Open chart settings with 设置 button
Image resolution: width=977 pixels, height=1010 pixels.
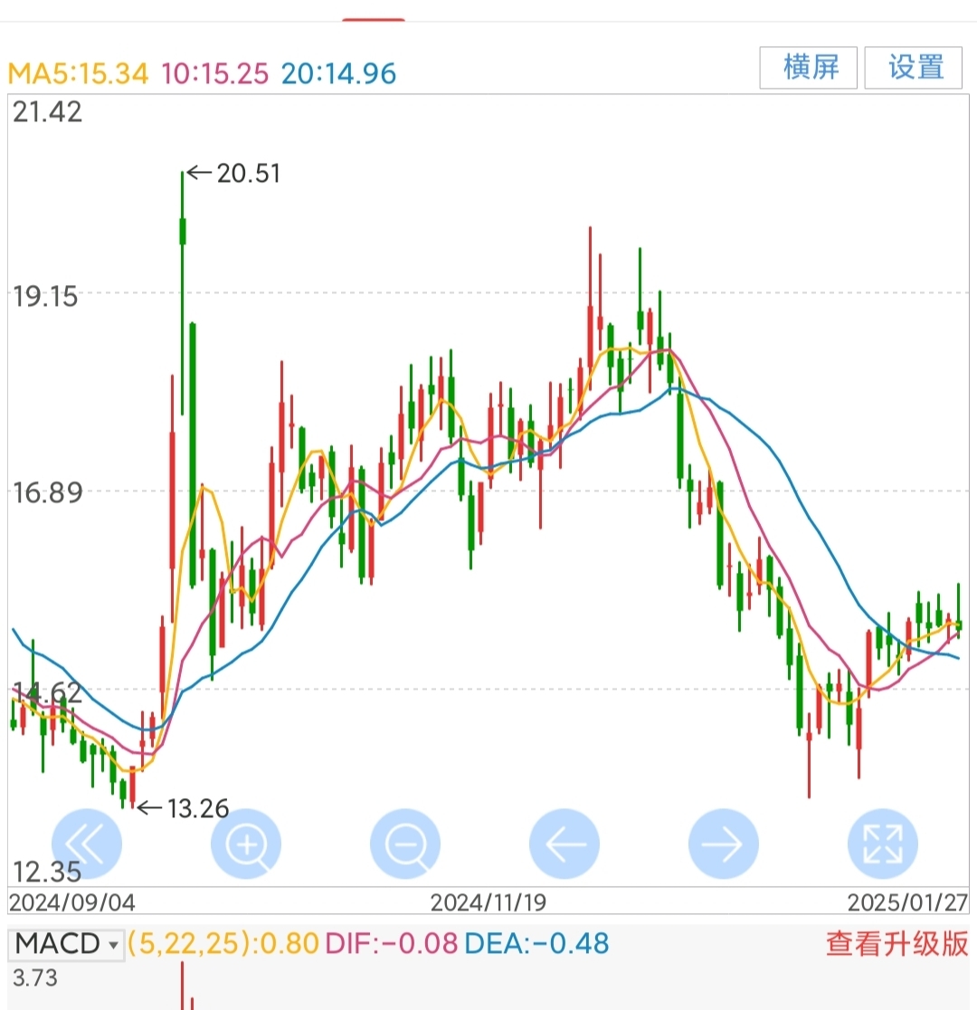point(914,68)
